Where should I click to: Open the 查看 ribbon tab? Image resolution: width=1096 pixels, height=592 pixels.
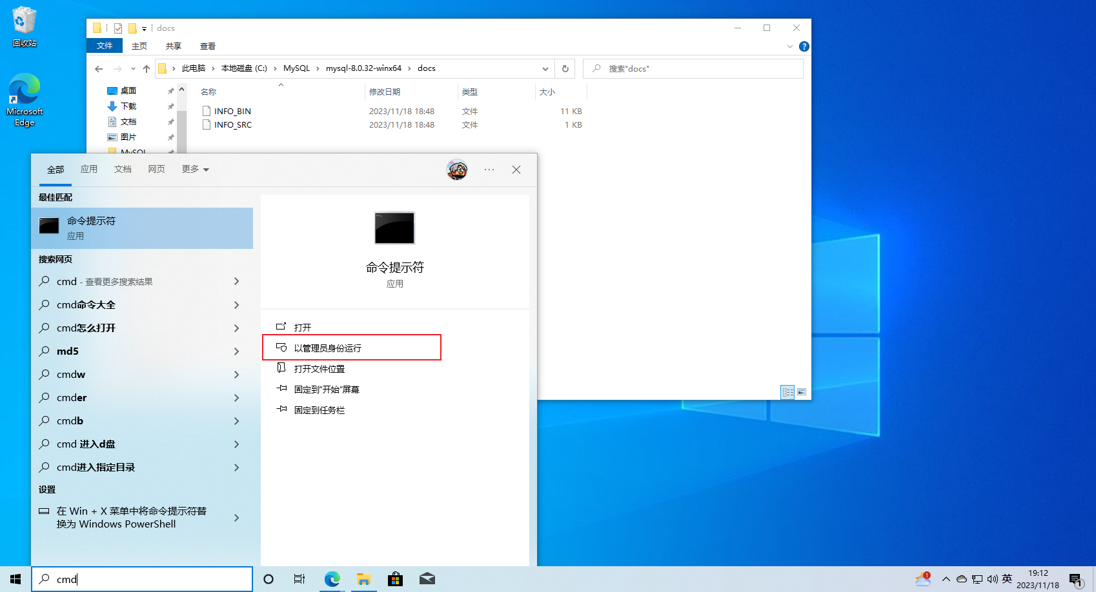point(208,46)
